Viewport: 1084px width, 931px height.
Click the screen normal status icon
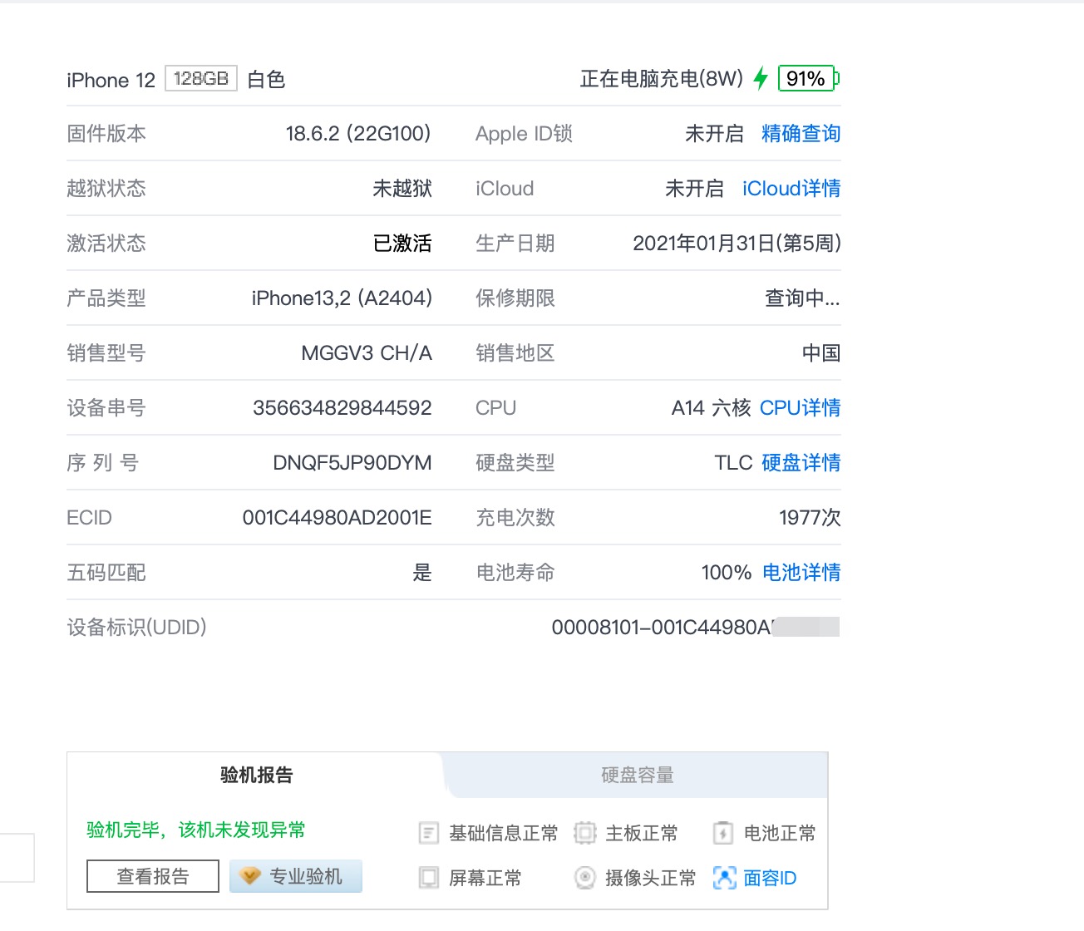429,878
